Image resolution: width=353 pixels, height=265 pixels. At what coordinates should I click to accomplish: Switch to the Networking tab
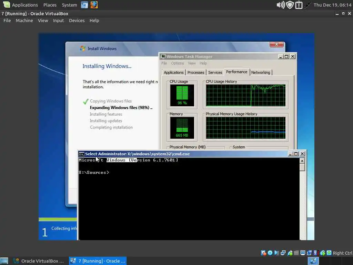coord(261,72)
